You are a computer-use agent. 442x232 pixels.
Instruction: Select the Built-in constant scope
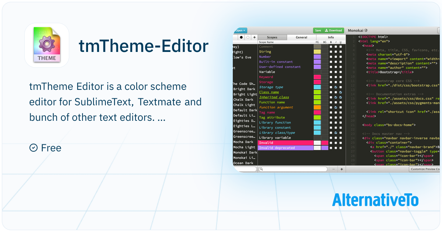[276, 62]
